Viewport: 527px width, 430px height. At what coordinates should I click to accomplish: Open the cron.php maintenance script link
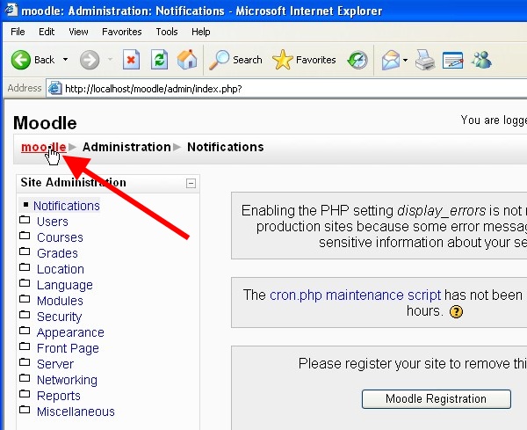[355, 295]
